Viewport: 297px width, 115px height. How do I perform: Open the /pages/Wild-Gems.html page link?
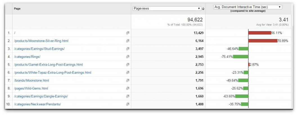pos(31,88)
